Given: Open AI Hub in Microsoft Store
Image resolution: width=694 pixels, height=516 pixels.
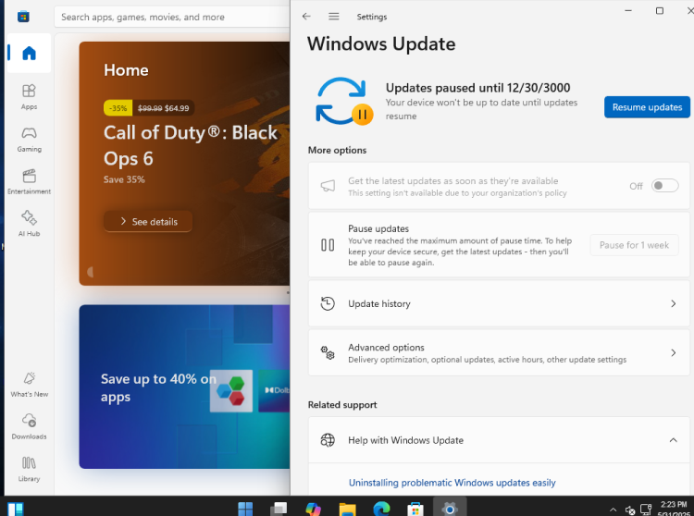Looking at the screenshot, I should [29, 224].
